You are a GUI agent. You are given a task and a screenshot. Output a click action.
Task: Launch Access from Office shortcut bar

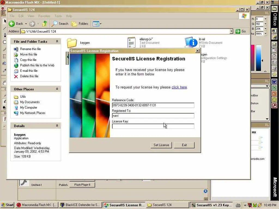274,106
